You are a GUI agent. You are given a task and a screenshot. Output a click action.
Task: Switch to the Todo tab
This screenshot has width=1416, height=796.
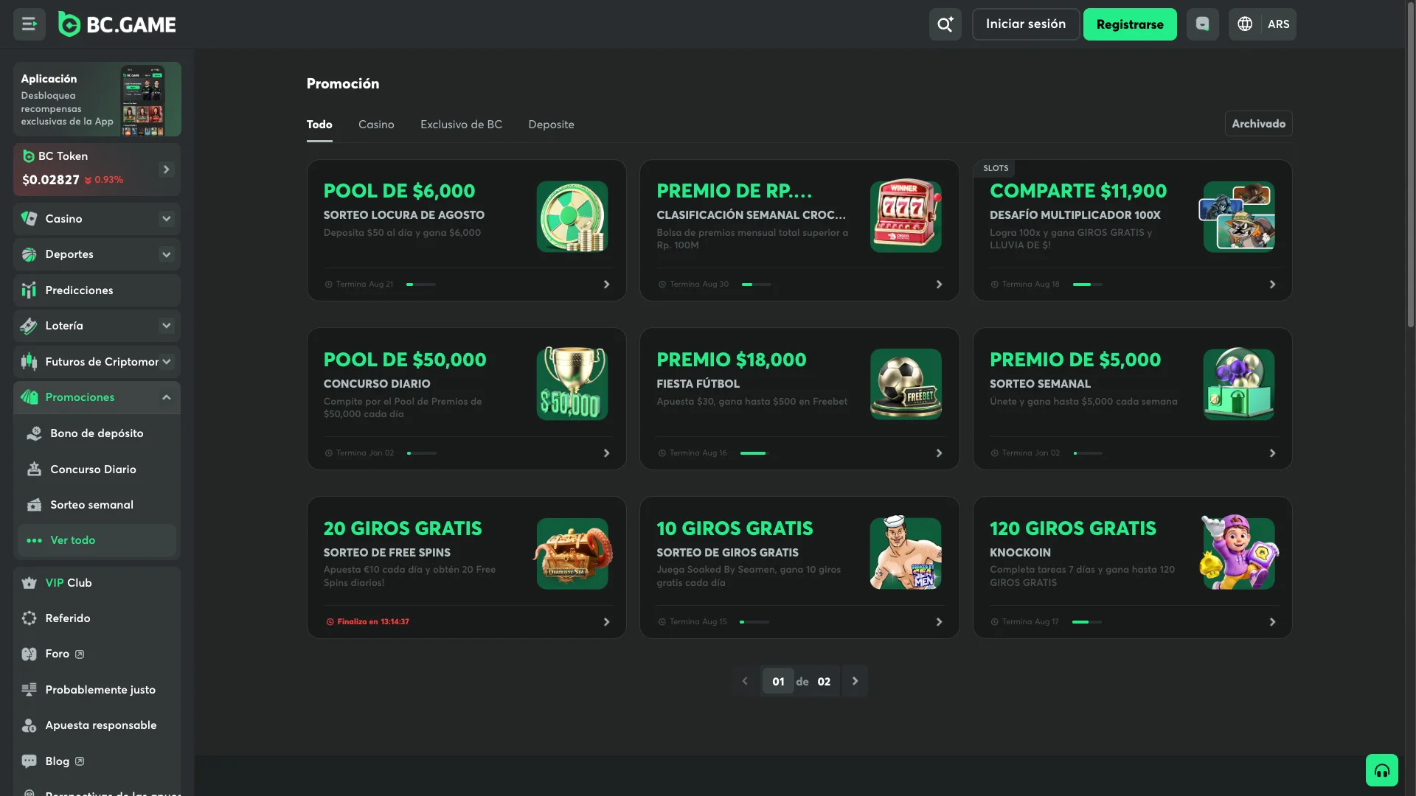point(319,125)
